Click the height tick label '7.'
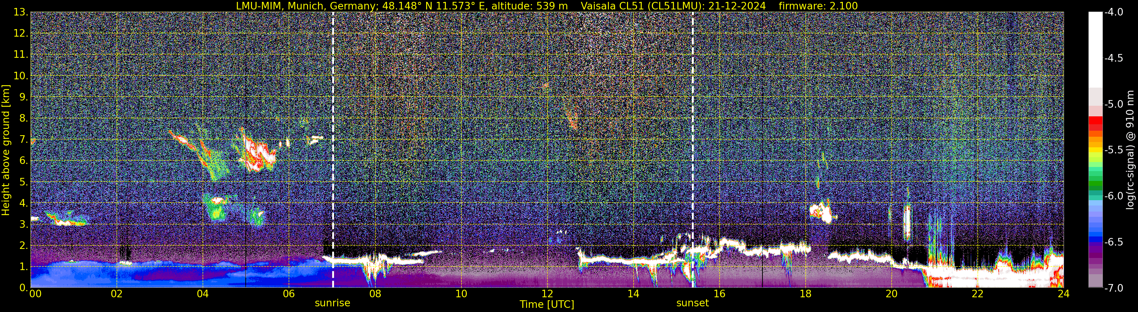Image resolution: width=1138 pixels, height=312 pixels. [24, 139]
